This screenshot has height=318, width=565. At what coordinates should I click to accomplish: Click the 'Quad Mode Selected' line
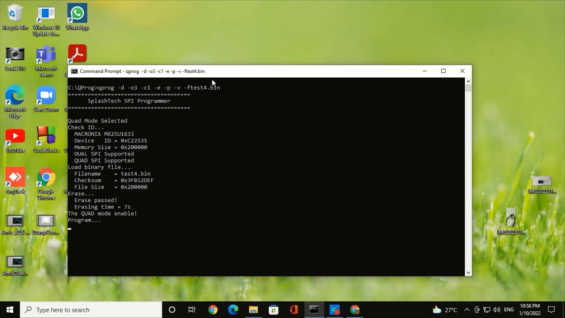pos(98,121)
